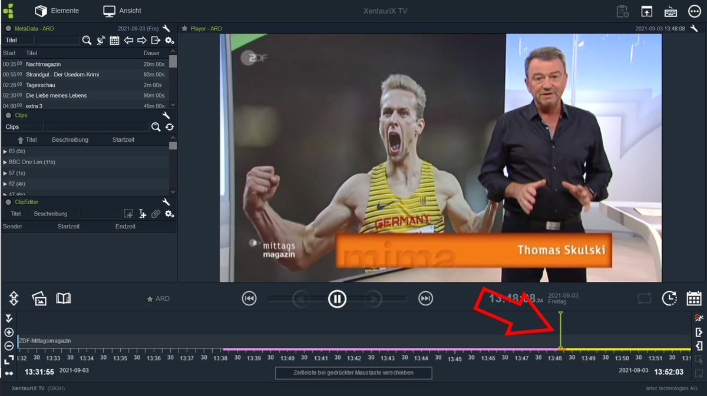Viewport: 707px width, 396px height.
Task: Go to previous day with left arrow
Action: click(x=128, y=40)
